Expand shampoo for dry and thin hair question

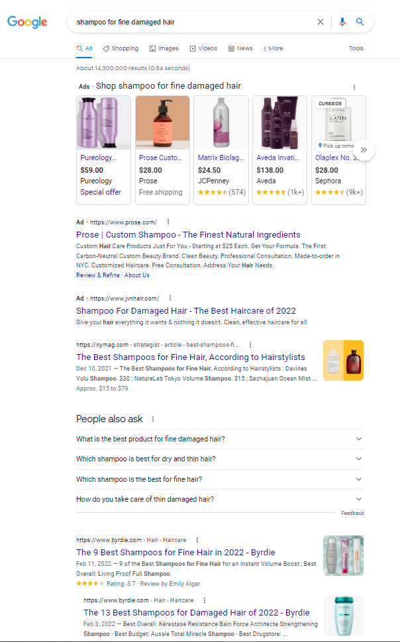220,459
